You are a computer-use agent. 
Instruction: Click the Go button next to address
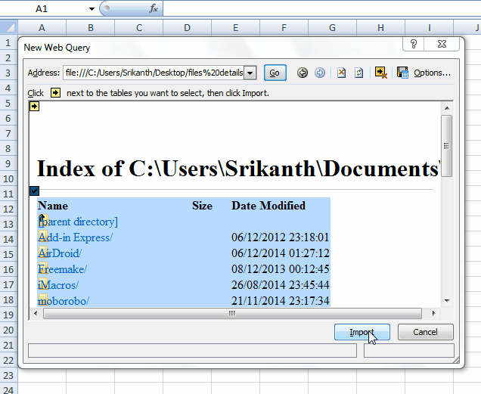(x=275, y=73)
